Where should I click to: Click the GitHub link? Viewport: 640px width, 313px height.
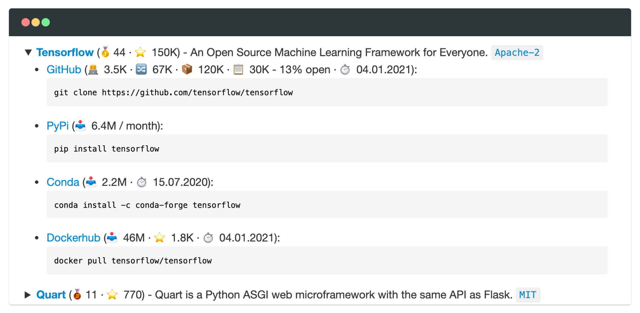(64, 70)
